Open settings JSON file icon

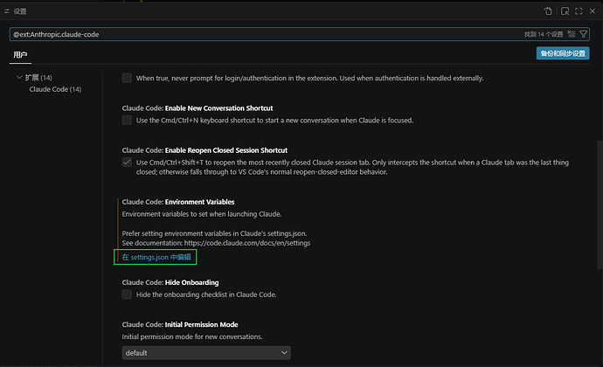coord(548,11)
